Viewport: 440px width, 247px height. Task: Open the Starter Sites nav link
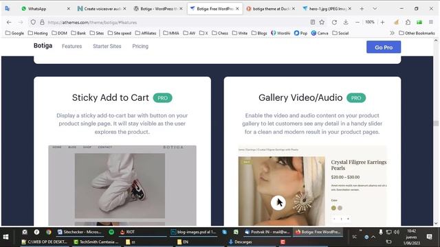tap(107, 46)
